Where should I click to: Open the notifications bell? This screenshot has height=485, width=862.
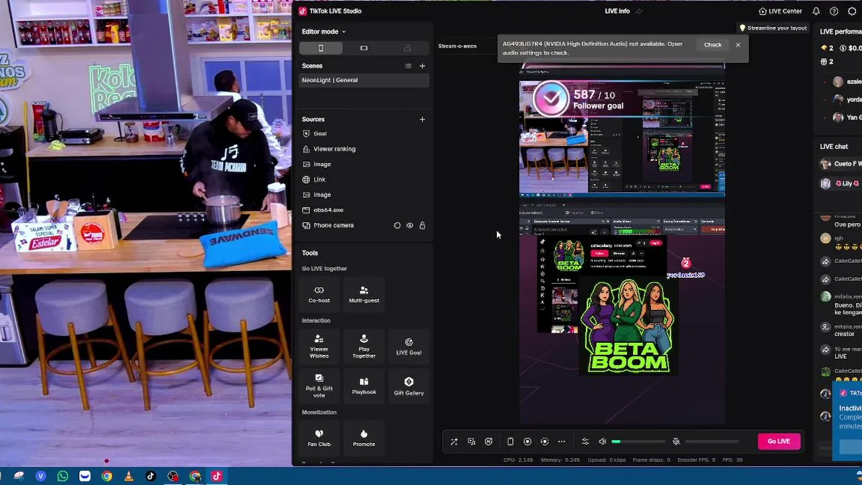point(816,11)
